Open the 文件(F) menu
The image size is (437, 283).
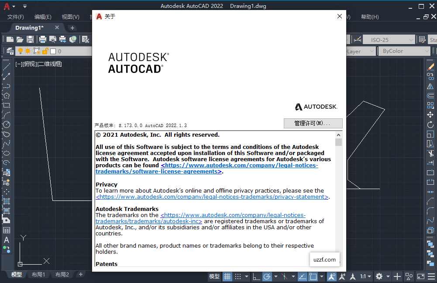[x=16, y=17]
